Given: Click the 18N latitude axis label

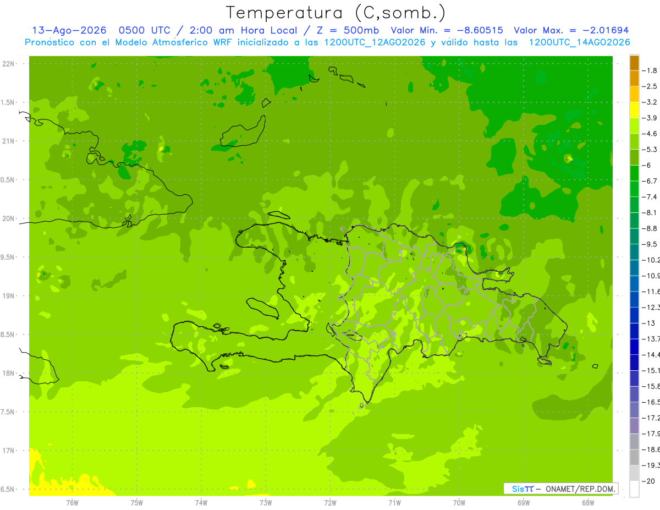Looking at the screenshot, I should coord(8,374).
